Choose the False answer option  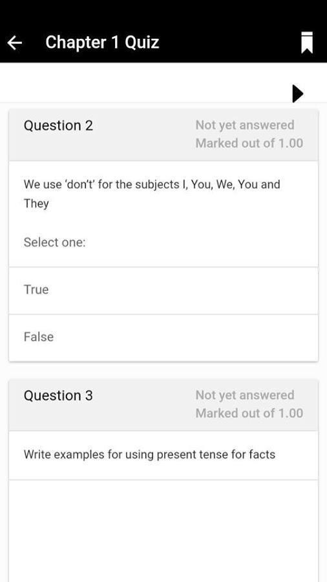tap(163, 338)
